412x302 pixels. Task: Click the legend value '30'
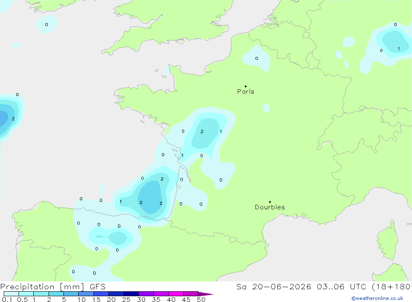(141, 300)
